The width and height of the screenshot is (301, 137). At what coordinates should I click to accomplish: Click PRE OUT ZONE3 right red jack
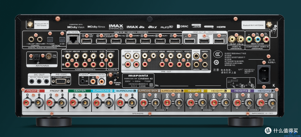click(x=136, y=64)
